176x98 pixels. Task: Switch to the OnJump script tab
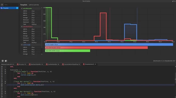tap(21, 64)
